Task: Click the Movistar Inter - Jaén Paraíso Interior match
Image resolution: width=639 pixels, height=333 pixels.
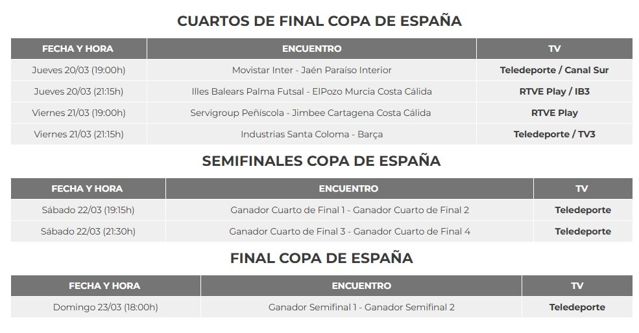Action: pos(312,70)
